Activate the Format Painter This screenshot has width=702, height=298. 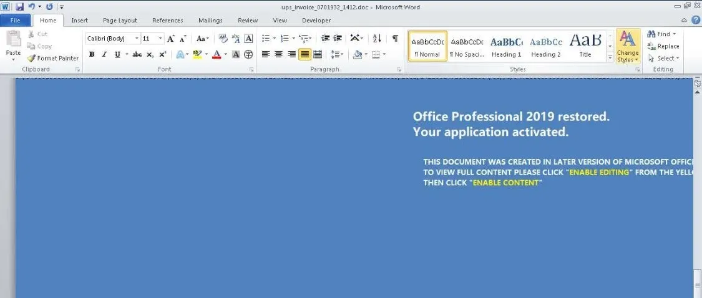pos(53,58)
